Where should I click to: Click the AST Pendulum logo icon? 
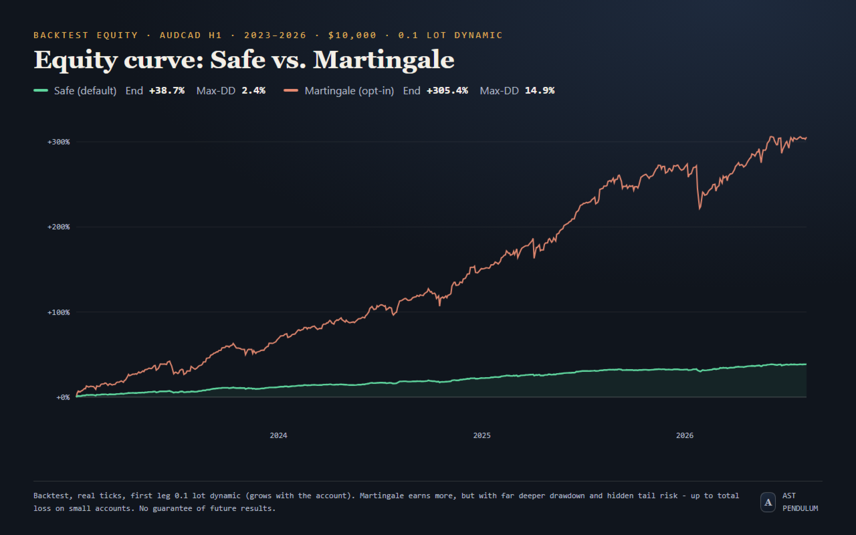pos(768,502)
